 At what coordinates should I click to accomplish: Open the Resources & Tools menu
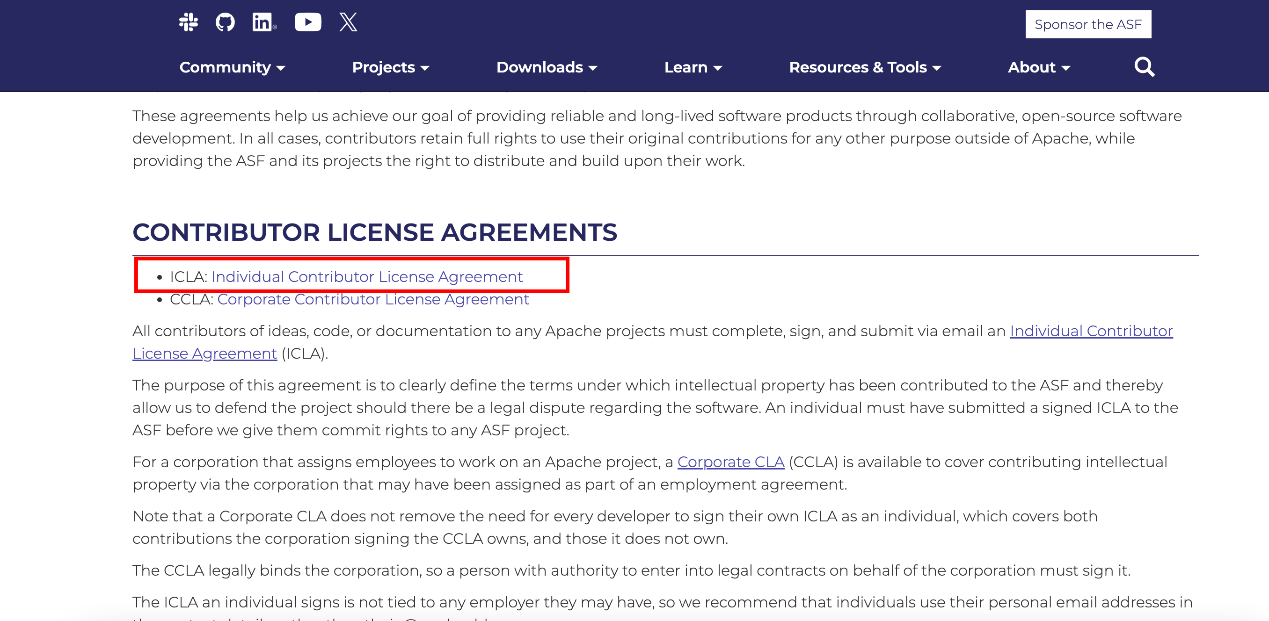[865, 67]
